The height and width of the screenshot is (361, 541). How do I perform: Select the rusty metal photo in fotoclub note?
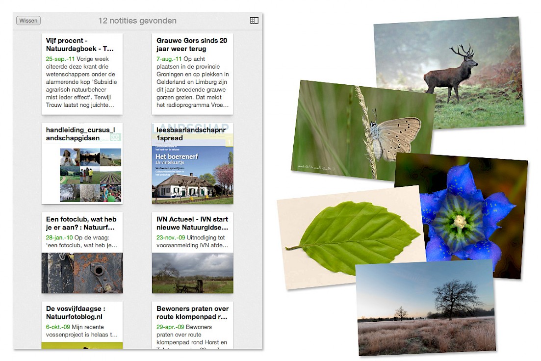pyautogui.click(x=82, y=273)
